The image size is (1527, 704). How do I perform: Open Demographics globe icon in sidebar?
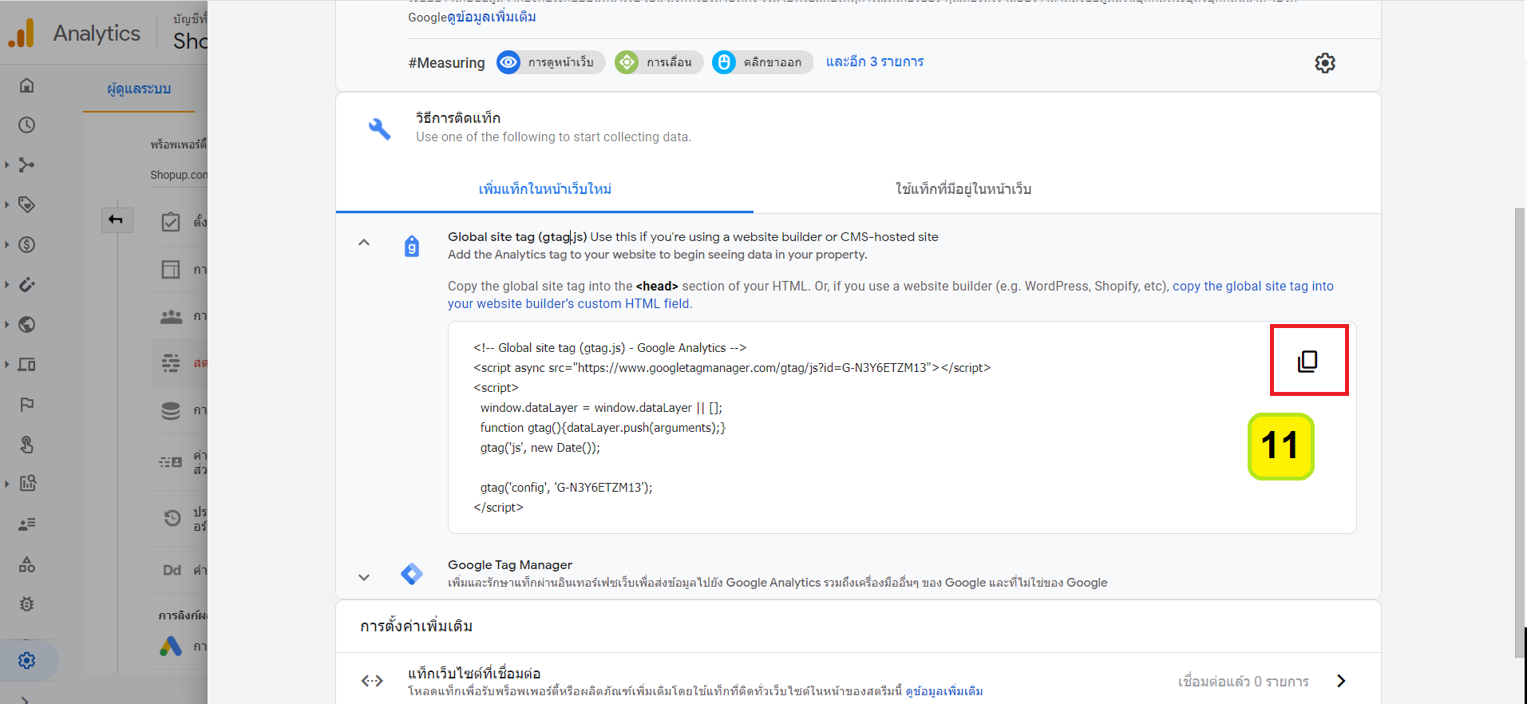(27, 325)
